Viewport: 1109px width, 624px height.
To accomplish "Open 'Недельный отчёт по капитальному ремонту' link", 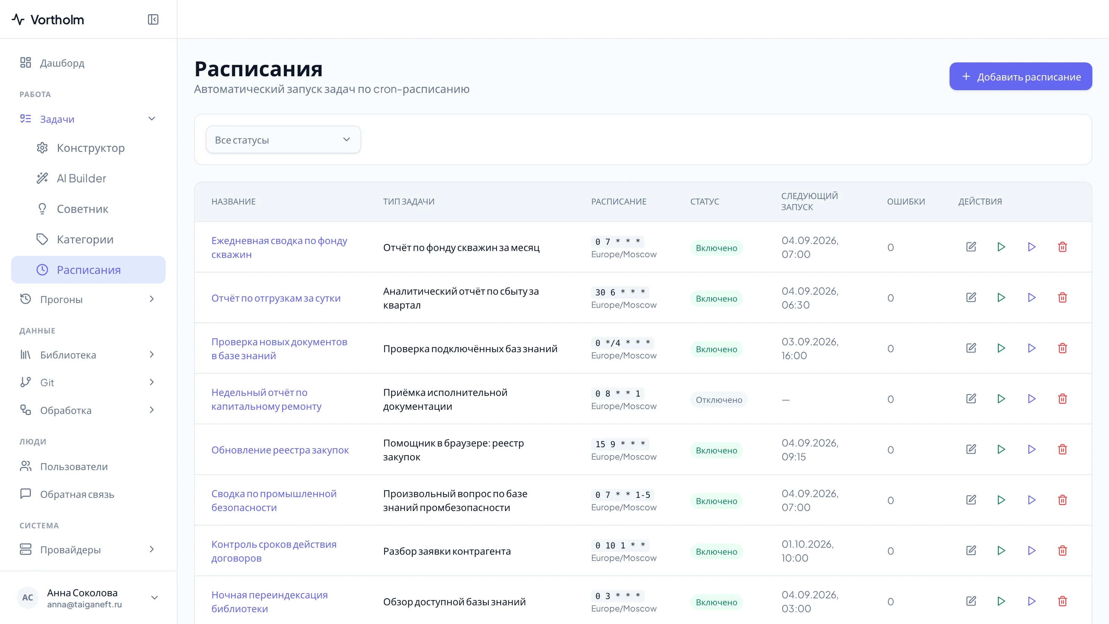I will [267, 399].
